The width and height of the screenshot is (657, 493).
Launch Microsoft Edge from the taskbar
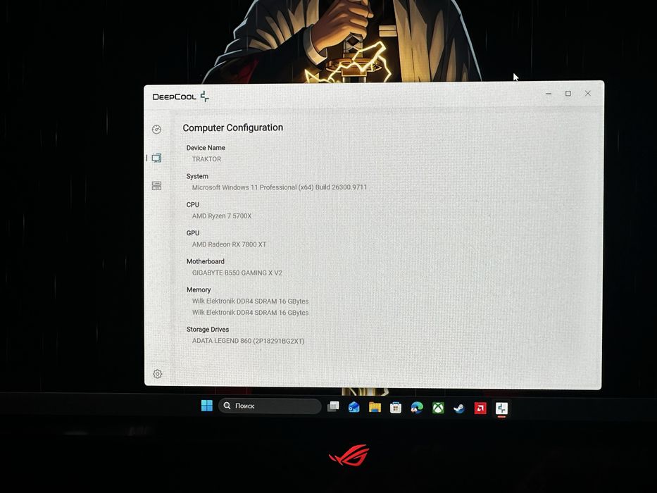(x=417, y=408)
